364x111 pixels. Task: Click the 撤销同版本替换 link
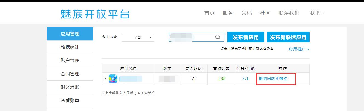pyautogui.click(x=273, y=79)
